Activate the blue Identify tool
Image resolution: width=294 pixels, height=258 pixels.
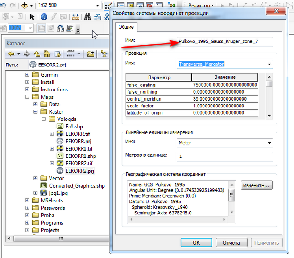44,17
